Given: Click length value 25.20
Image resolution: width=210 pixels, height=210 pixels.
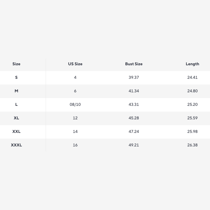Looking at the screenshot, I should point(192,104).
